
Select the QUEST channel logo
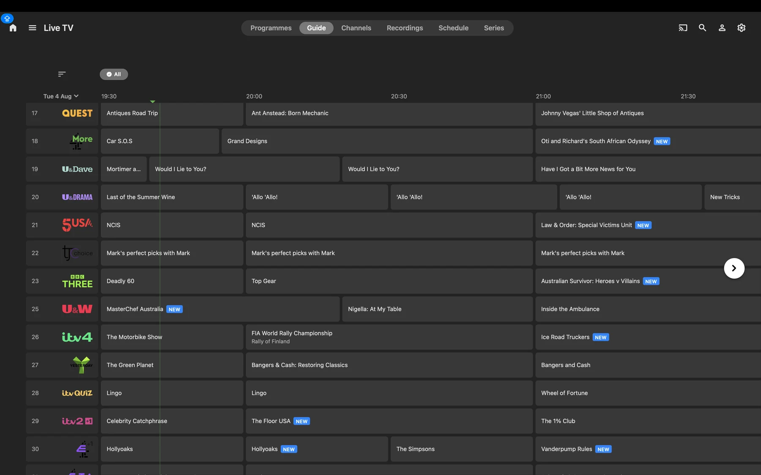tap(77, 113)
